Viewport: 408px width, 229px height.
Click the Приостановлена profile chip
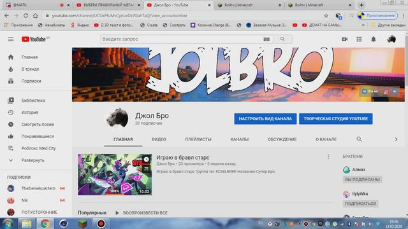point(377,15)
